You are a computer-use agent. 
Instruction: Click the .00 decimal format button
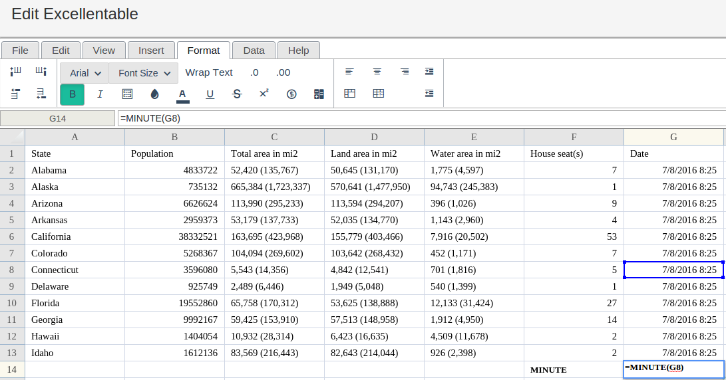tap(283, 72)
